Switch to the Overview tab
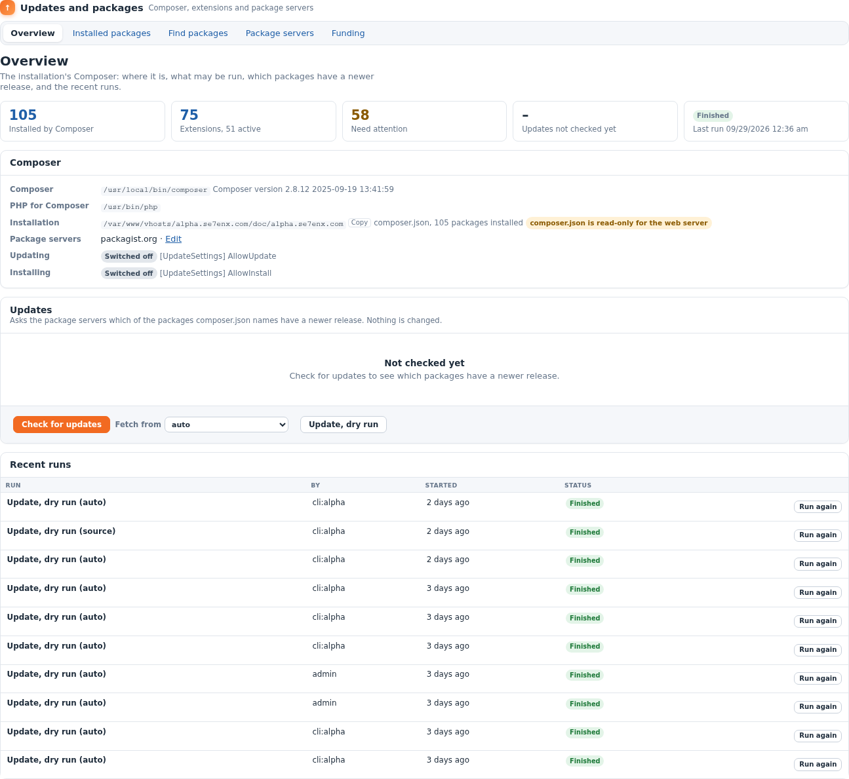This screenshot has width=849, height=779. [33, 33]
